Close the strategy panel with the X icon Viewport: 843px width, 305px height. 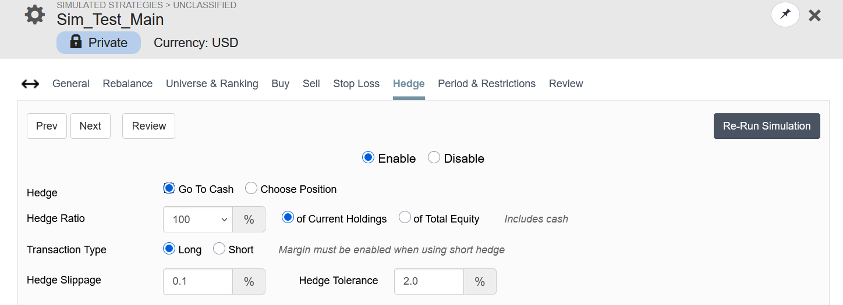[x=814, y=16]
